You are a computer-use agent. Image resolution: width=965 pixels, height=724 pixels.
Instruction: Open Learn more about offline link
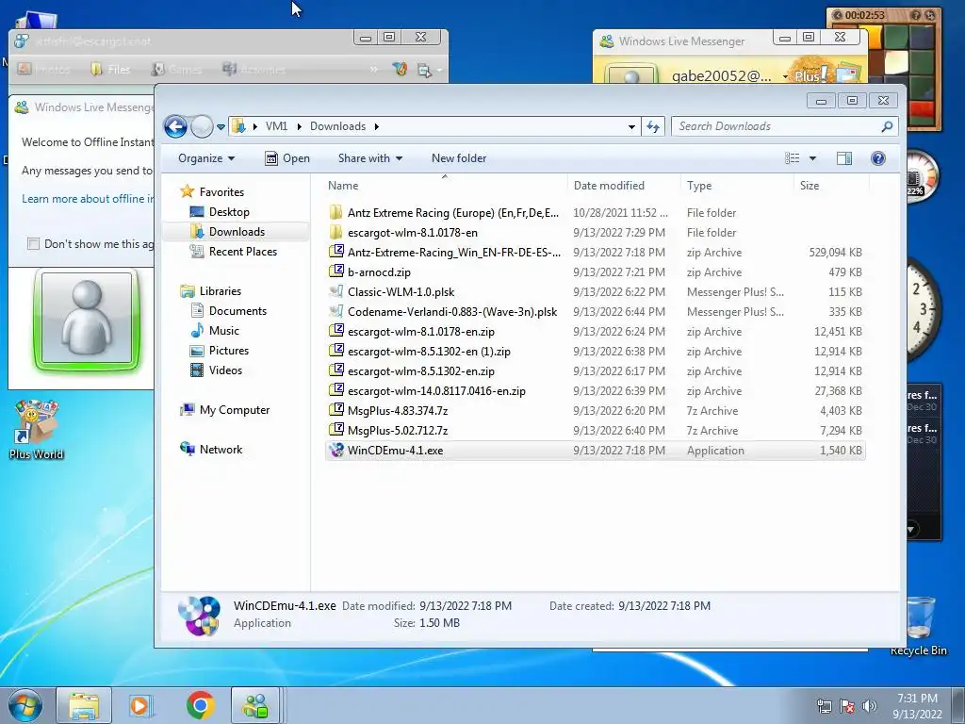click(88, 199)
